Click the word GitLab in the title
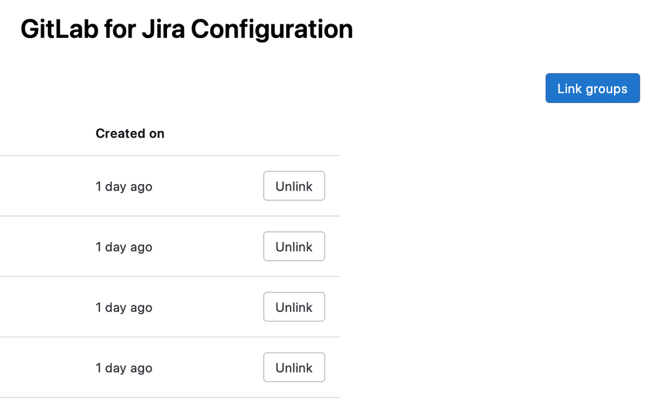The width and height of the screenshot is (654, 406). 59,29
